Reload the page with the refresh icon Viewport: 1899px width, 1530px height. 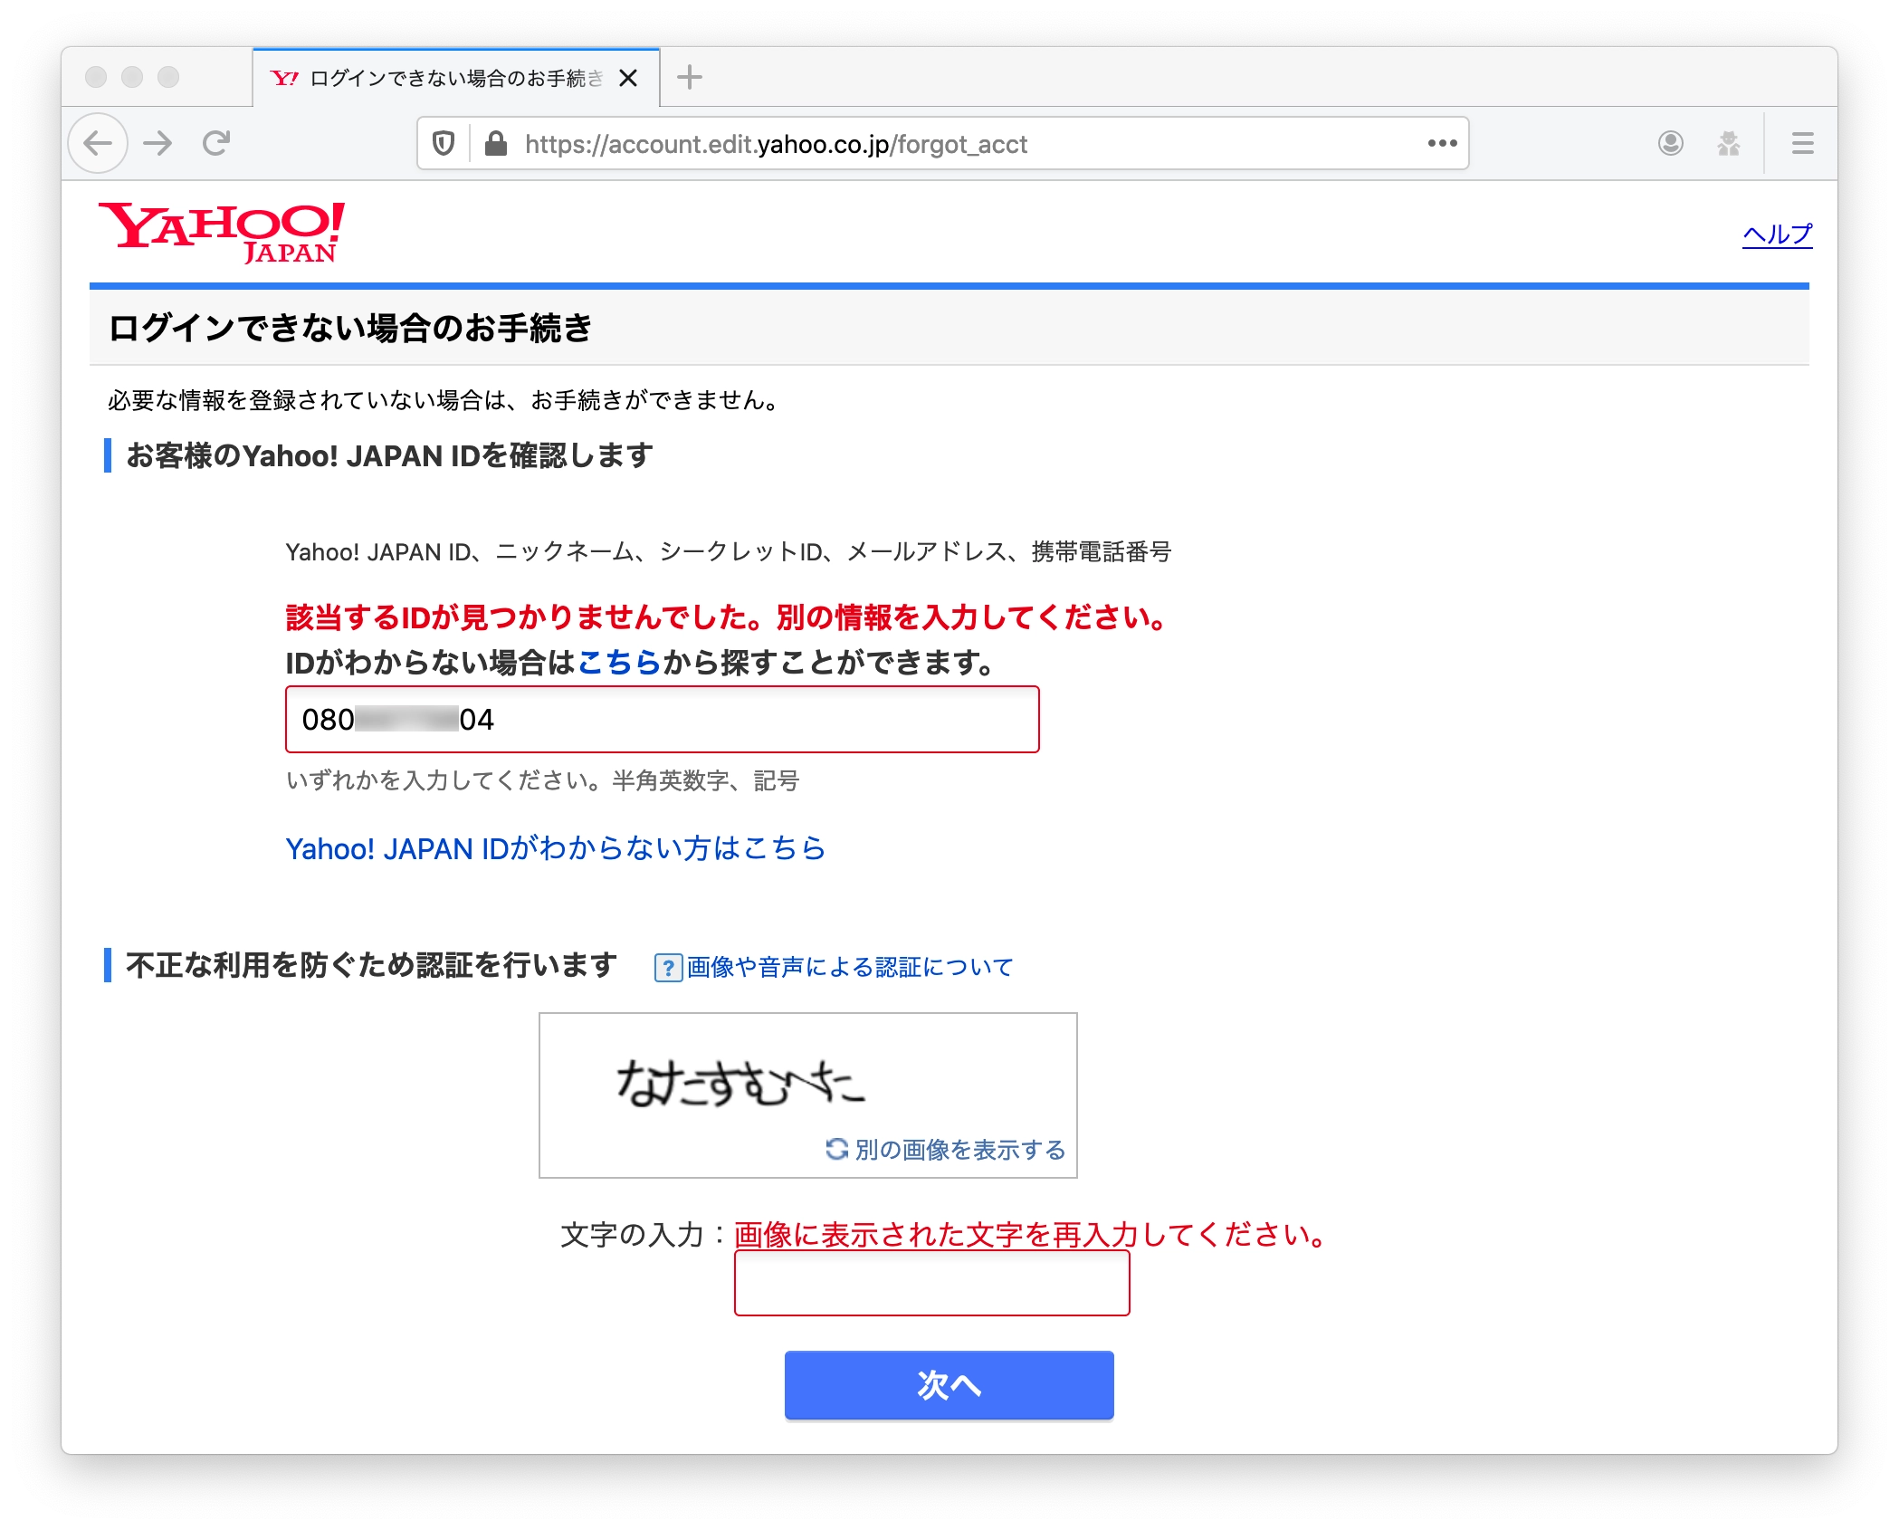click(x=216, y=143)
